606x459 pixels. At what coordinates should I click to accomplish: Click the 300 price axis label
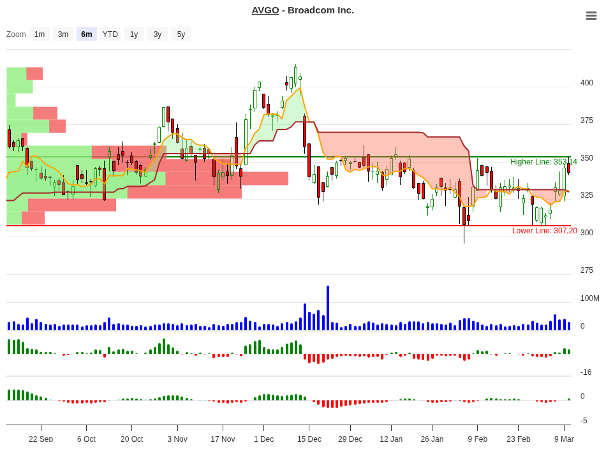586,233
